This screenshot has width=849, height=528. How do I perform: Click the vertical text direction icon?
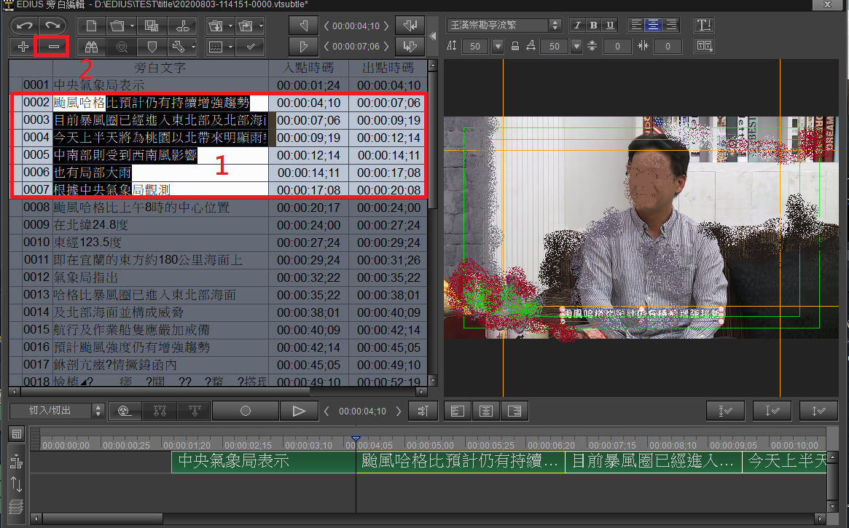[704, 25]
